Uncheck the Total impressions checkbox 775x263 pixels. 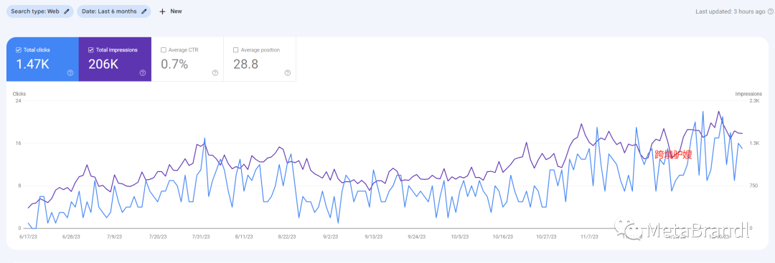91,50
